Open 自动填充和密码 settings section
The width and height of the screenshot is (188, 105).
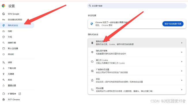coord(17,20)
